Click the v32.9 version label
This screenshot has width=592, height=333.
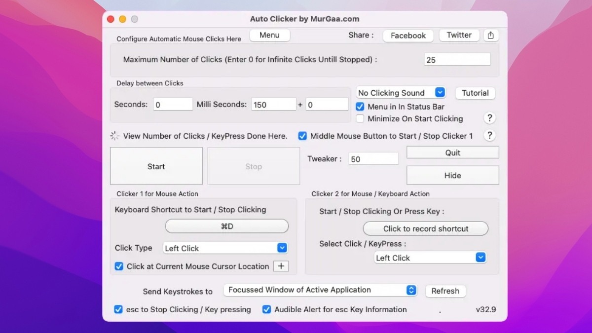(x=486, y=309)
